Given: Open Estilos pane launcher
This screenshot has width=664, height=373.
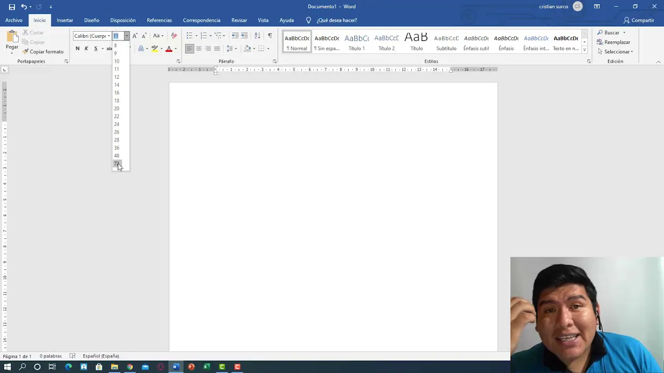Looking at the screenshot, I should click(589, 62).
